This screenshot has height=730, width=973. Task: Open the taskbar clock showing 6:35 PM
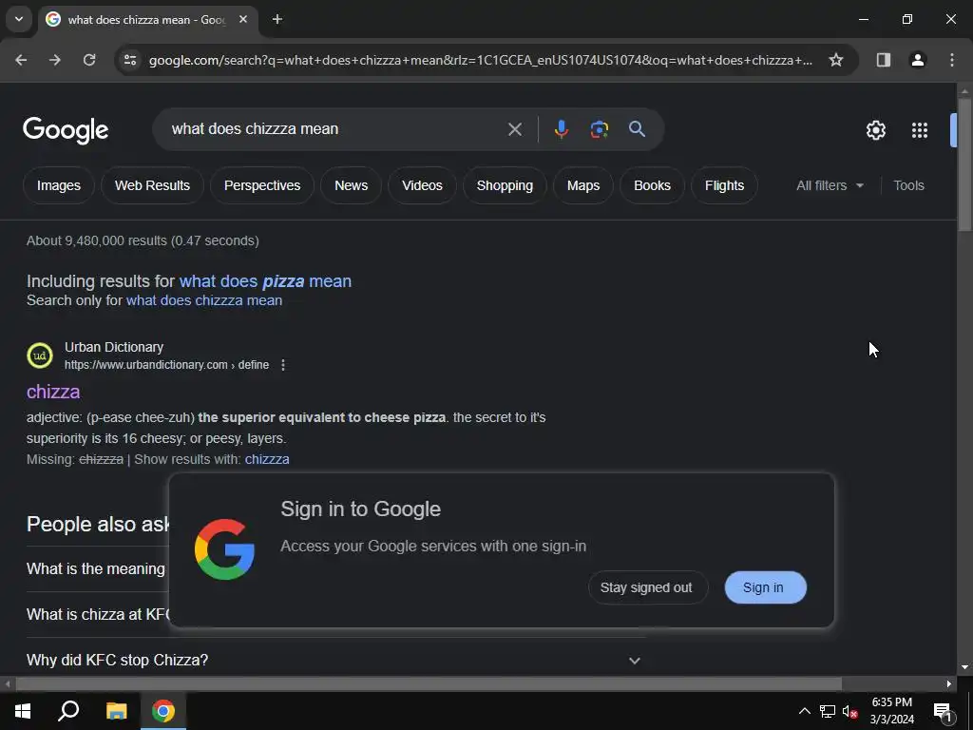[891, 711]
